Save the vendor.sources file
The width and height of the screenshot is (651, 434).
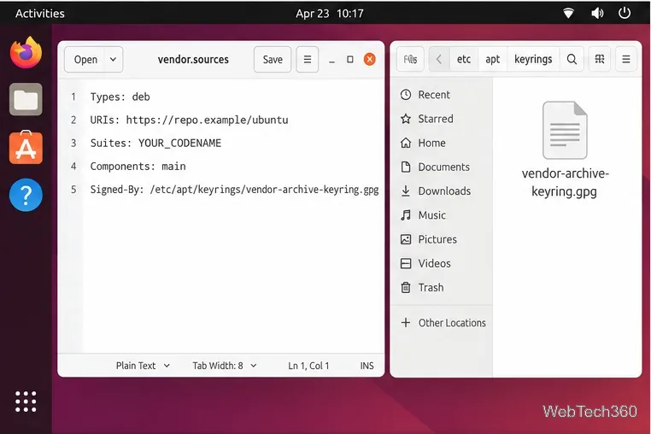273,60
